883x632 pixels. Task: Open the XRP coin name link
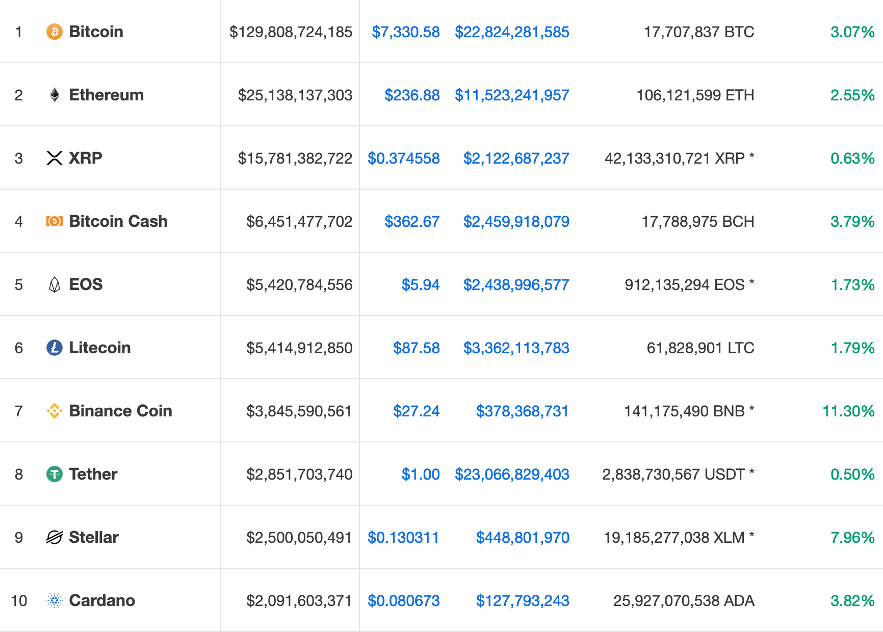[86, 158]
